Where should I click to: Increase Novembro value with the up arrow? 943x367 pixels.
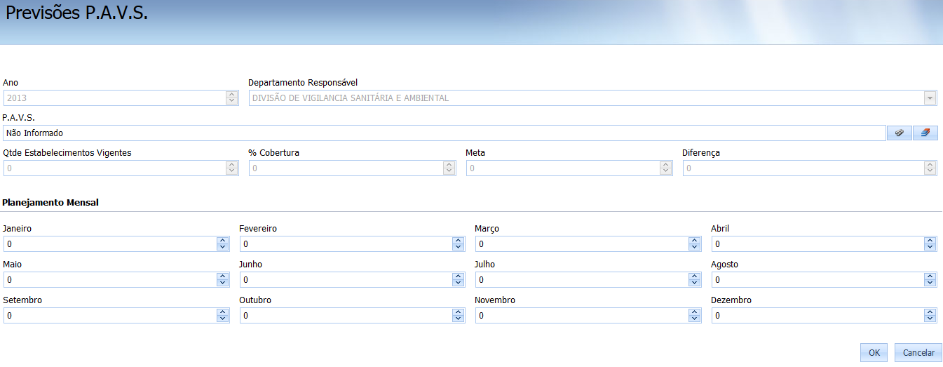(695, 312)
